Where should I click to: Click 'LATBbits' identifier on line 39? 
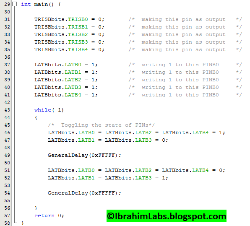(x=48, y=80)
